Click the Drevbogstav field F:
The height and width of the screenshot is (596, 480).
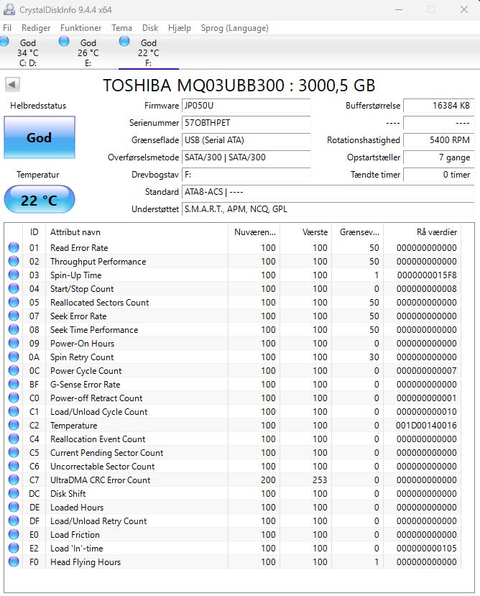click(246, 175)
